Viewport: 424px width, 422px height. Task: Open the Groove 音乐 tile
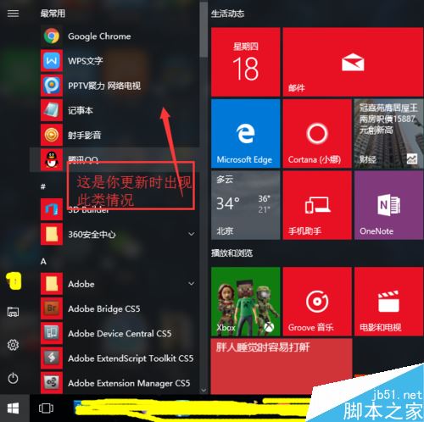[317, 302]
